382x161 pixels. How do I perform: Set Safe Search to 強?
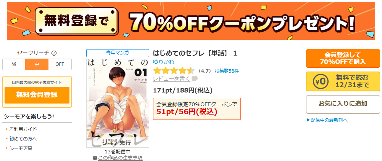[14, 64]
